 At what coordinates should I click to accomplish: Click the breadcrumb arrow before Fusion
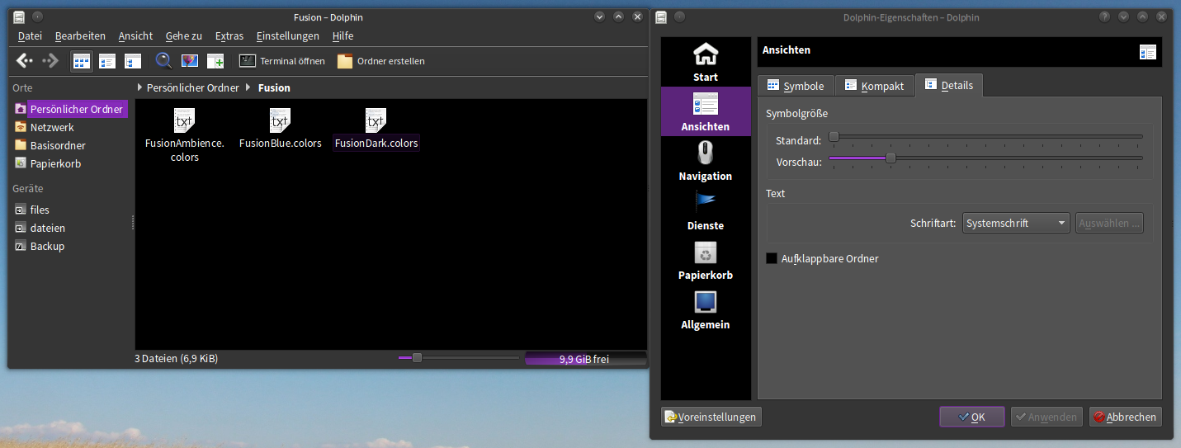(248, 87)
